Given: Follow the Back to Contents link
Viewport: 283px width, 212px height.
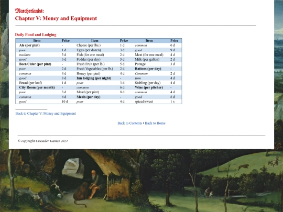Looking at the screenshot, I should point(129,123).
